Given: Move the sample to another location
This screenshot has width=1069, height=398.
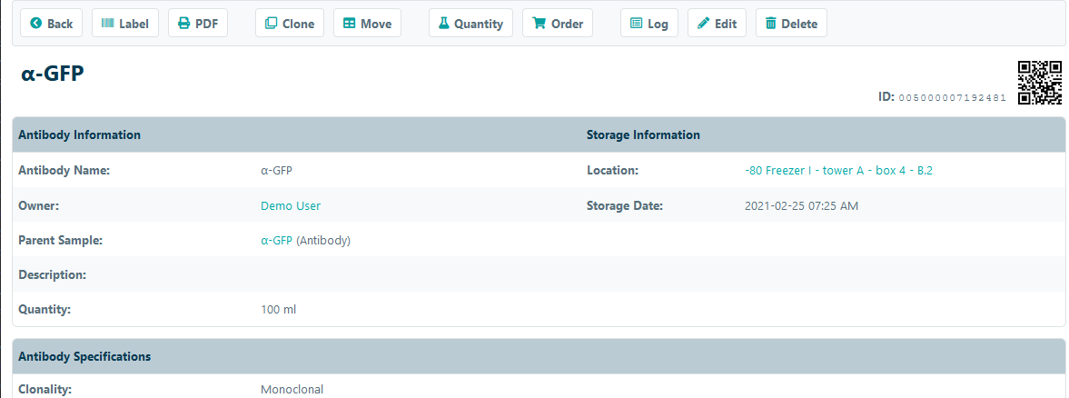Looking at the screenshot, I should tap(367, 24).
